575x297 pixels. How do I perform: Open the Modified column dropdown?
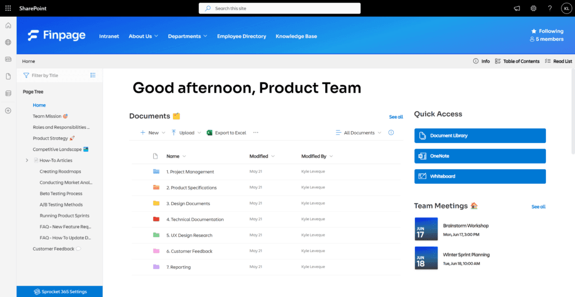click(x=273, y=156)
